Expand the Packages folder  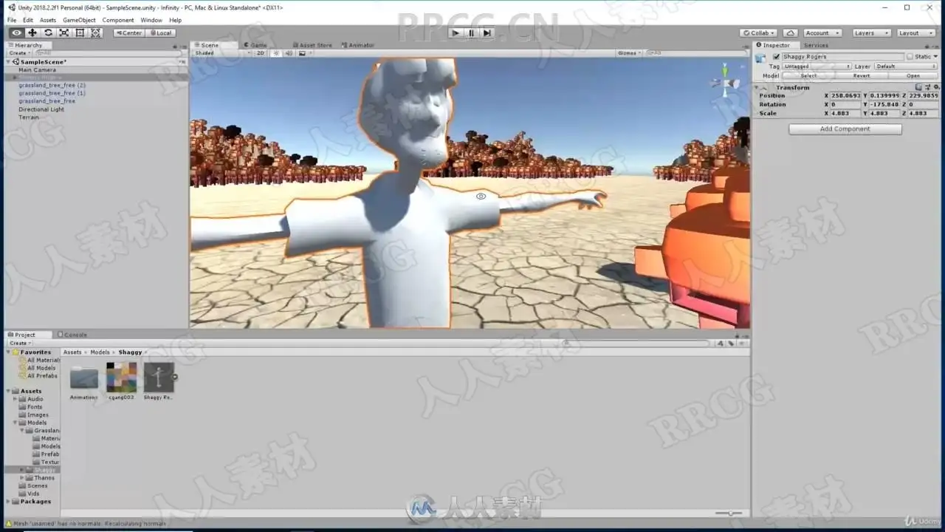tap(9, 502)
